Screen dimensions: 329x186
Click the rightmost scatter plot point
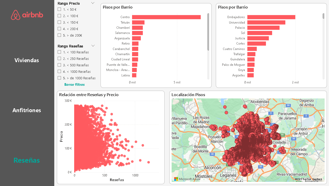click(148, 162)
